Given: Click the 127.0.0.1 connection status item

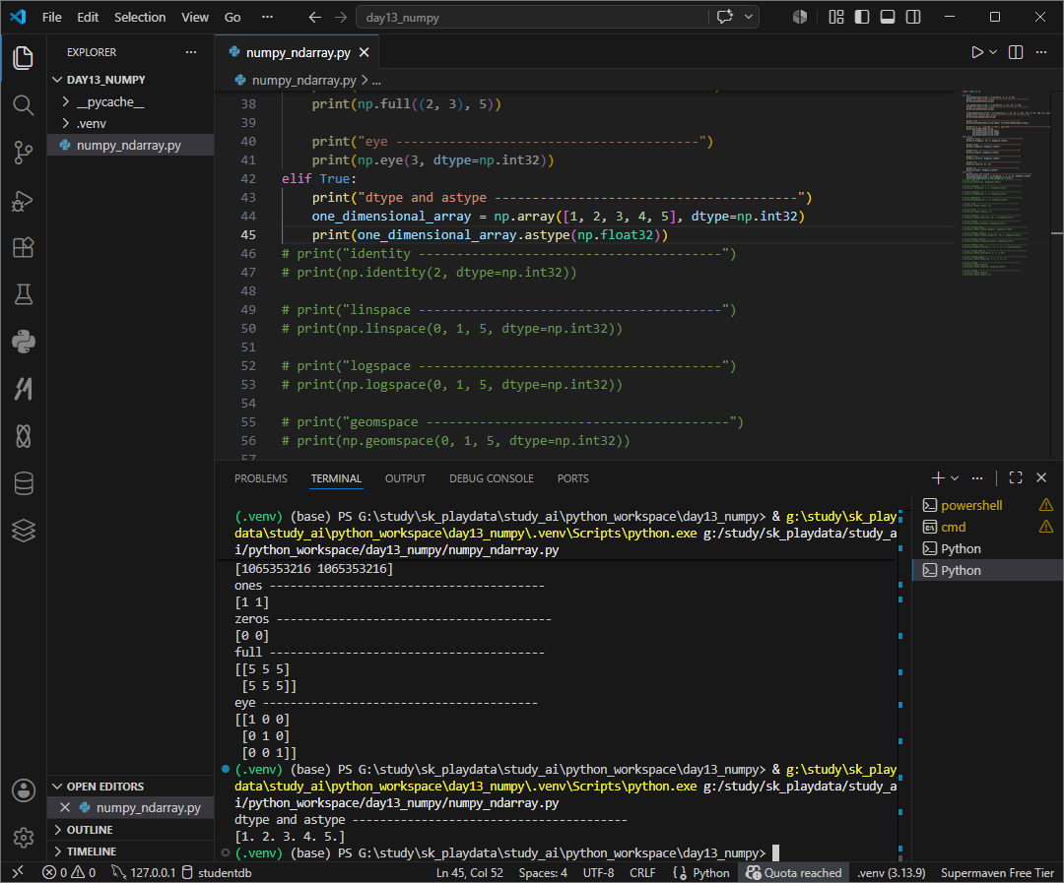Looking at the screenshot, I should (143, 873).
